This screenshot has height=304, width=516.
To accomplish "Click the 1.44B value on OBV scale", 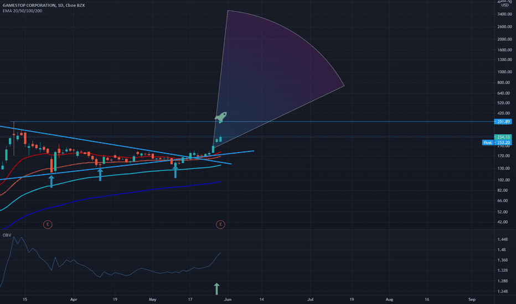I will [x=503, y=239].
